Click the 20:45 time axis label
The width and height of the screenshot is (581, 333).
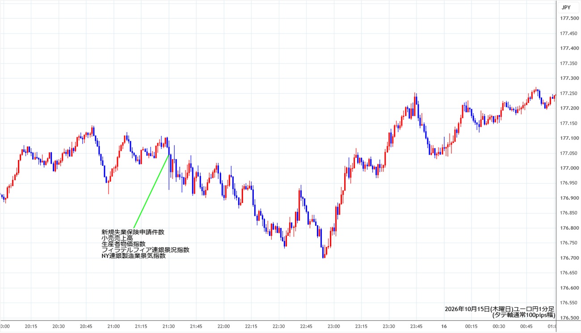[86, 327]
